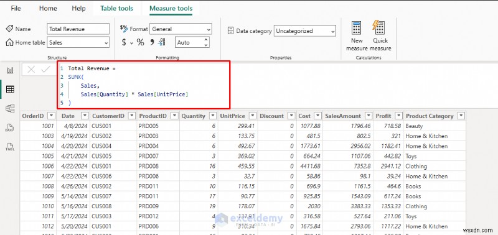Commit formula with the checkmark icon
Screen dimensions: 498x235
[x=45, y=70]
